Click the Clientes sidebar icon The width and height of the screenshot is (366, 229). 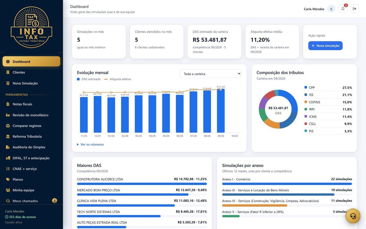coord(8,72)
